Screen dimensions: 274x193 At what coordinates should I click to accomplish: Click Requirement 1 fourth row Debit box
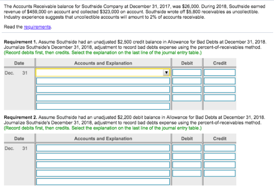(187, 97)
